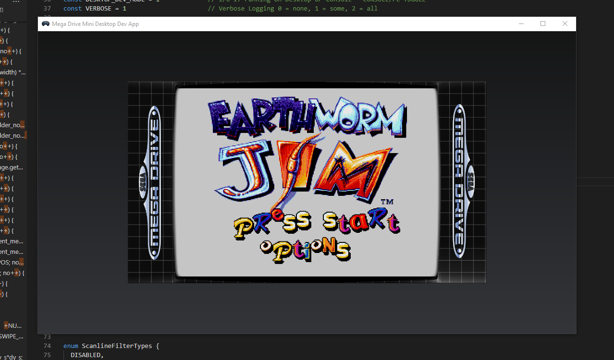The image size is (614, 360).
Task: Select the 'width) *...' row in the editor sidebar
Action: pyautogui.click(x=13, y=72)
